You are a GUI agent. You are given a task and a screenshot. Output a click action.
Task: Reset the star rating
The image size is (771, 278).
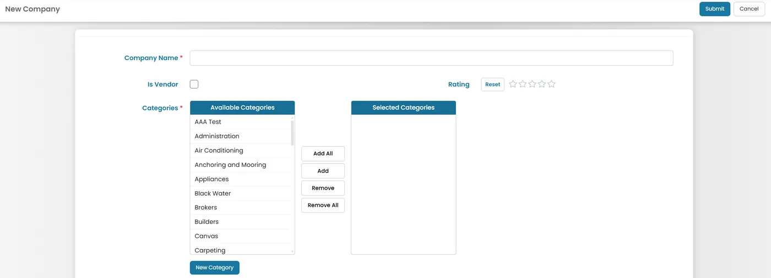(x=492, y=85)
